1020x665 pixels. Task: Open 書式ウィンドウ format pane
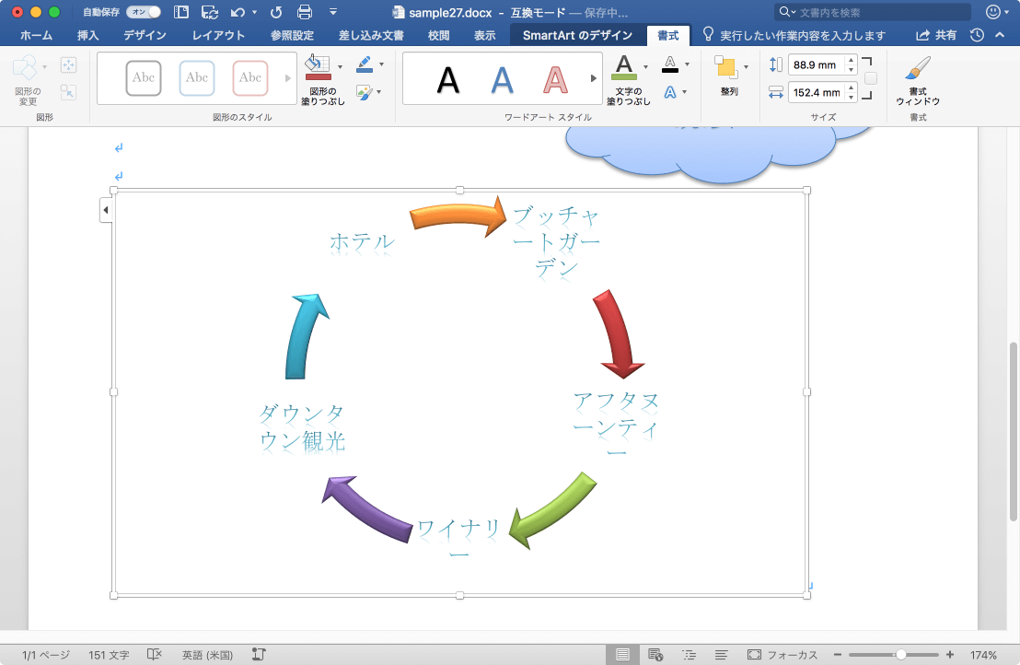click(918, 81)
